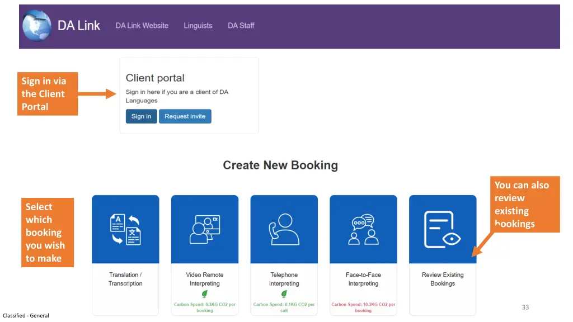The height and width of the screenshot is (322, 573).
Task: Open the DA Link Website menu item
Action: tap(142, 26)
